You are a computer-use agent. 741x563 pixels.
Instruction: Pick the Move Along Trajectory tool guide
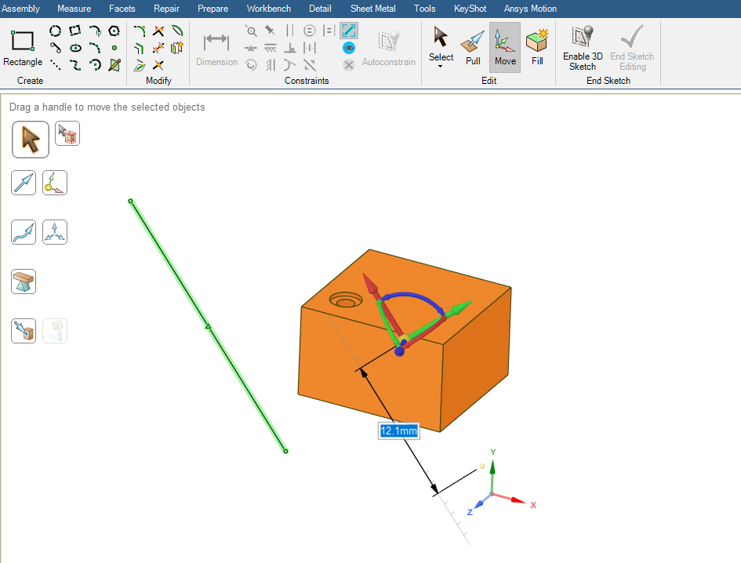(x=24, y=232)
